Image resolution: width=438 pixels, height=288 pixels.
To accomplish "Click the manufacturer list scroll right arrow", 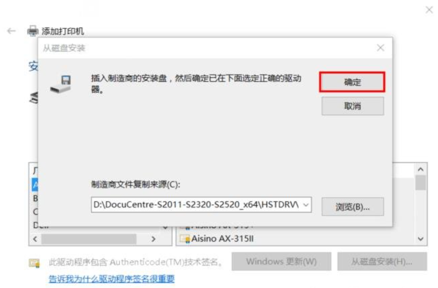I will [x=153, y=239].
